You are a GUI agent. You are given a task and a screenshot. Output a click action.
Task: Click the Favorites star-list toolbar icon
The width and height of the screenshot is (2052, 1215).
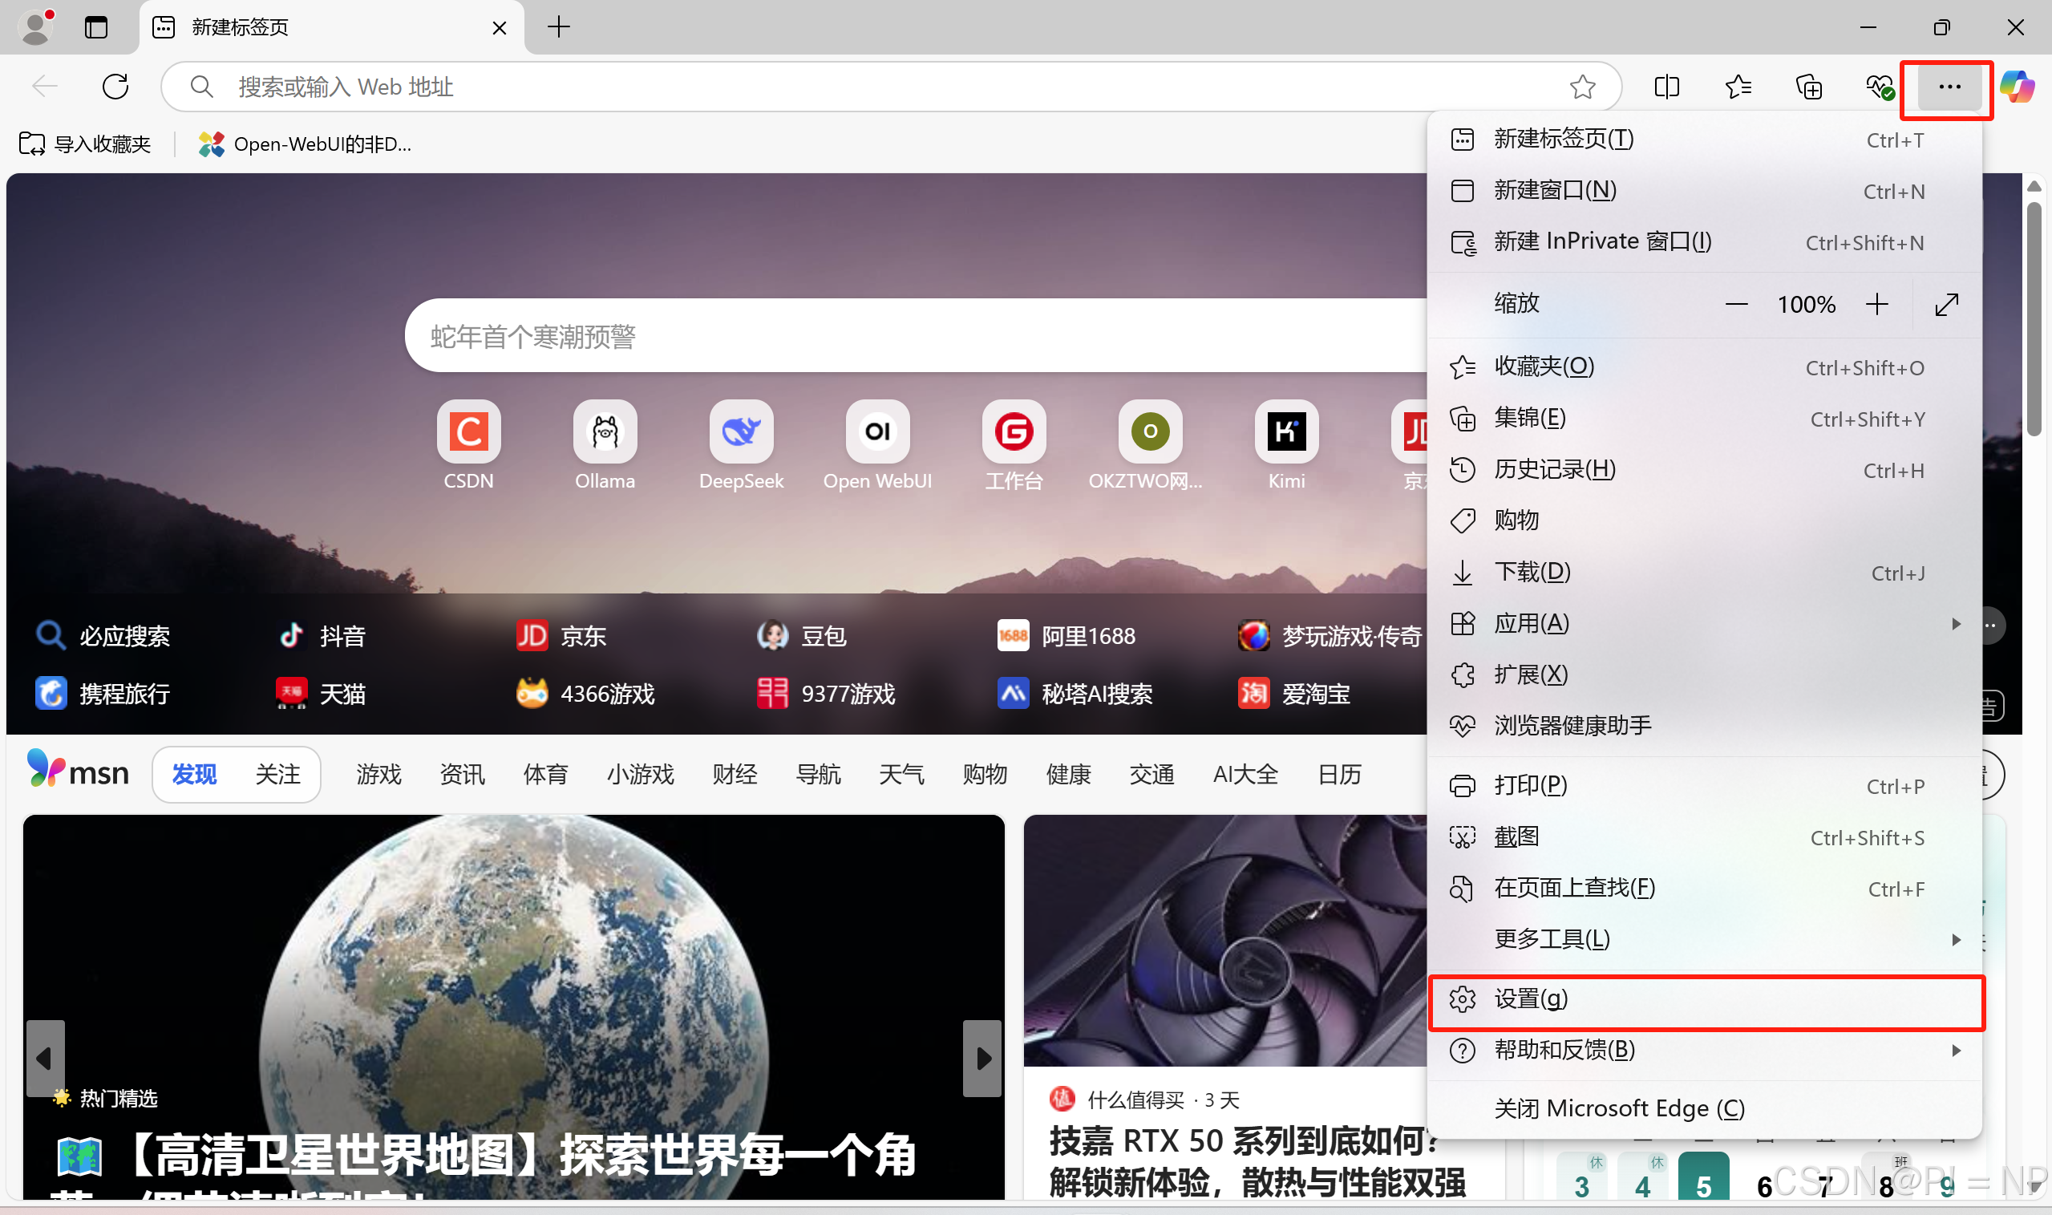(x=1737, y=86)
